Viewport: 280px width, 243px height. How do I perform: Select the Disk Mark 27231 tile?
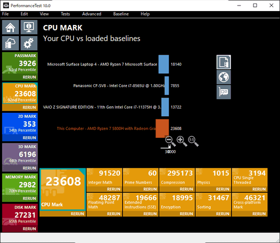click(20, 215)
